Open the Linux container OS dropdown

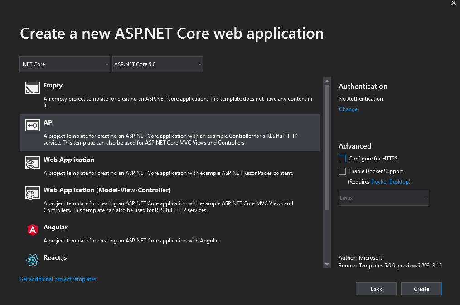pyautogui.click(x=383, y=198)
